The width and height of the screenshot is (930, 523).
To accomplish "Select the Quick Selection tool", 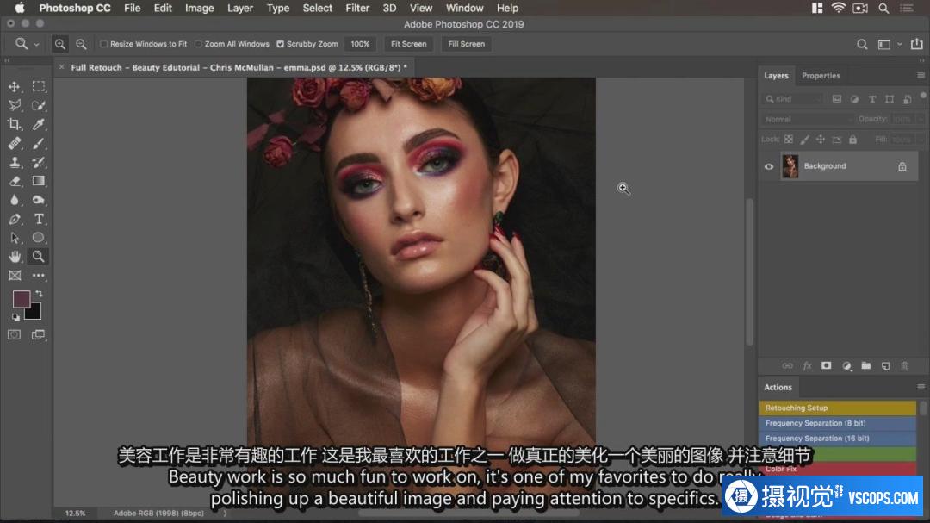I will [39, 106].
